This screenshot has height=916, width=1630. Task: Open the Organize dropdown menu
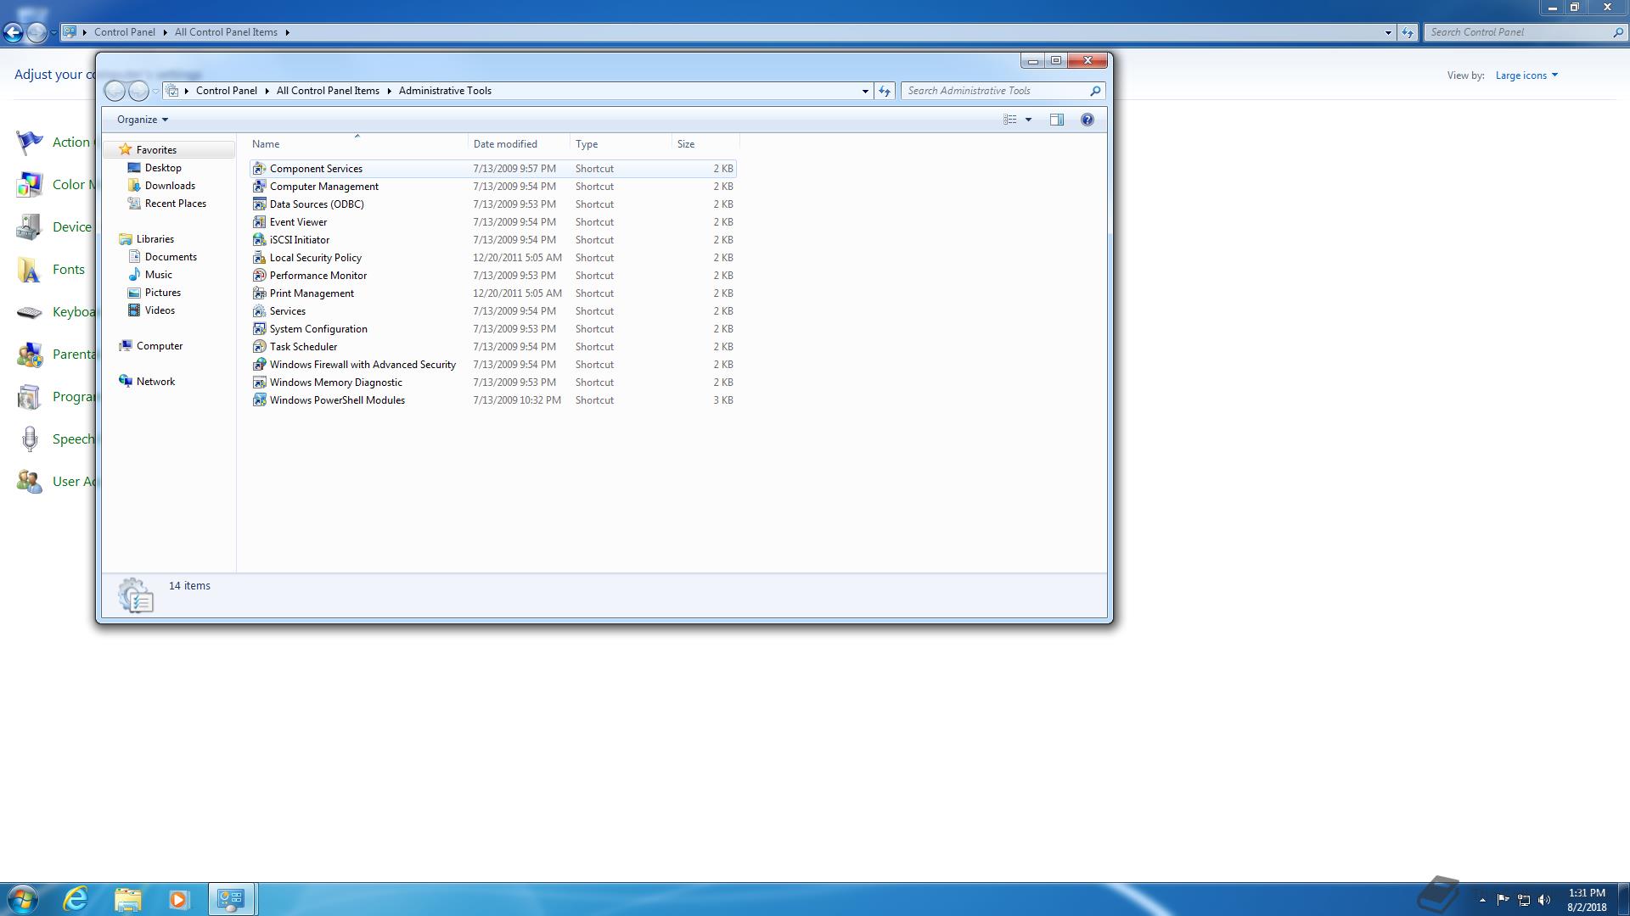coord(143,120)
